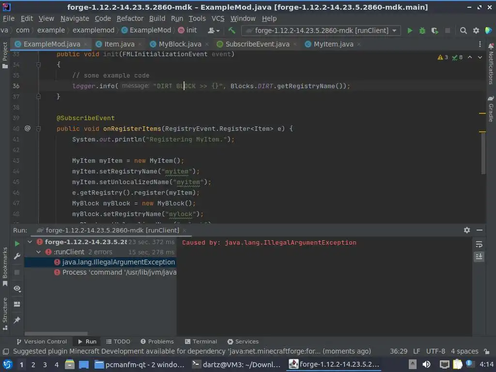Click the typo check indicator showing 8

click(x=457, y=57)
